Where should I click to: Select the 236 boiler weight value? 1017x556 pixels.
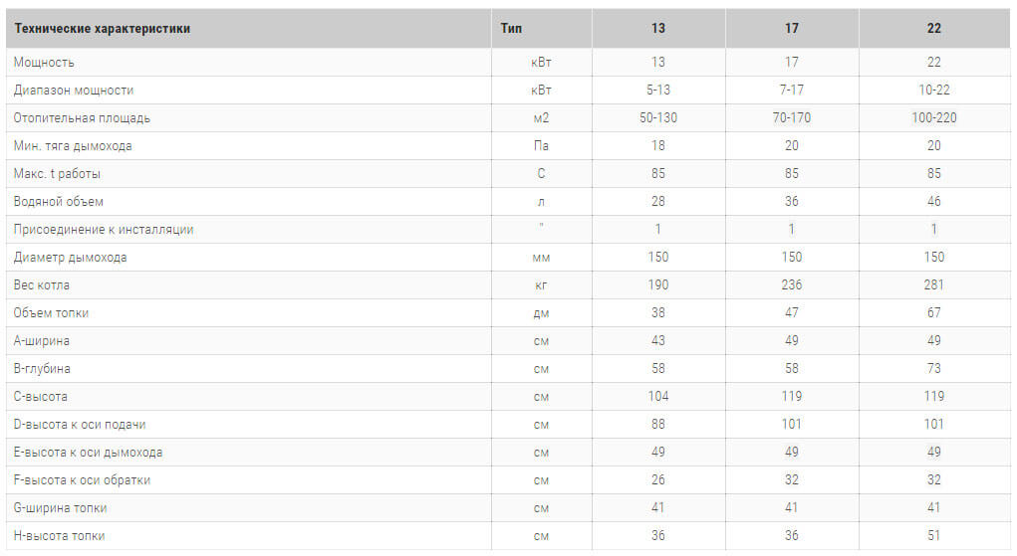(792, 285)
